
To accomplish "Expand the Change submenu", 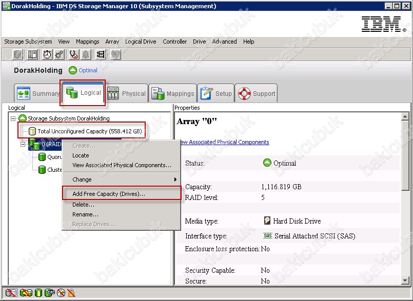I will [x=122, y=179].
